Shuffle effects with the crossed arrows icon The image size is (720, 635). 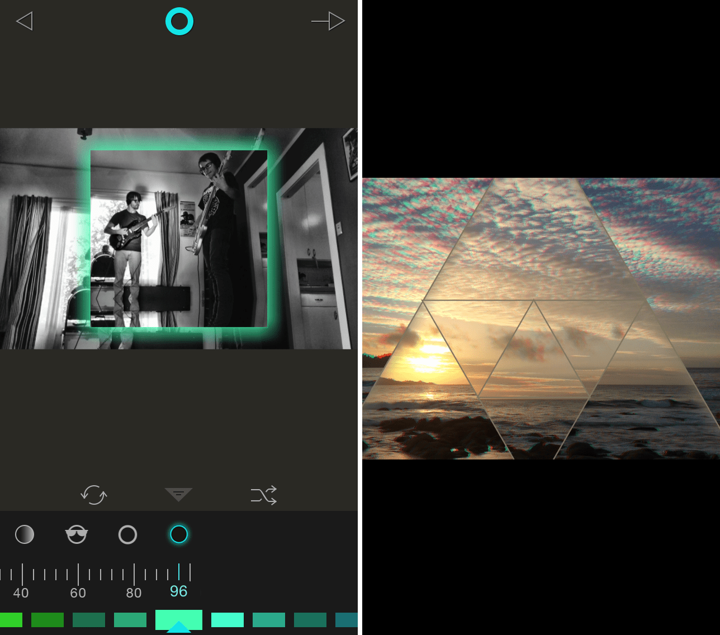pos(264,495)
